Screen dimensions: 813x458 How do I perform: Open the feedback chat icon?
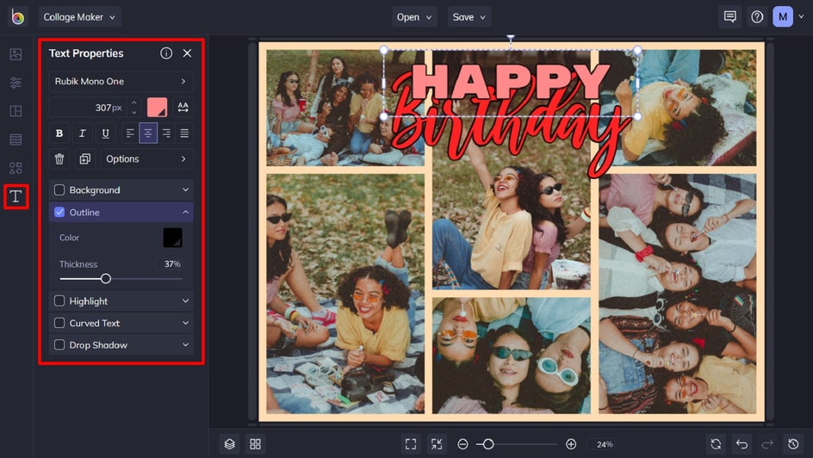click(x=730, y=17)
